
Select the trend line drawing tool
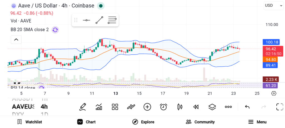[x=99, y=20]
